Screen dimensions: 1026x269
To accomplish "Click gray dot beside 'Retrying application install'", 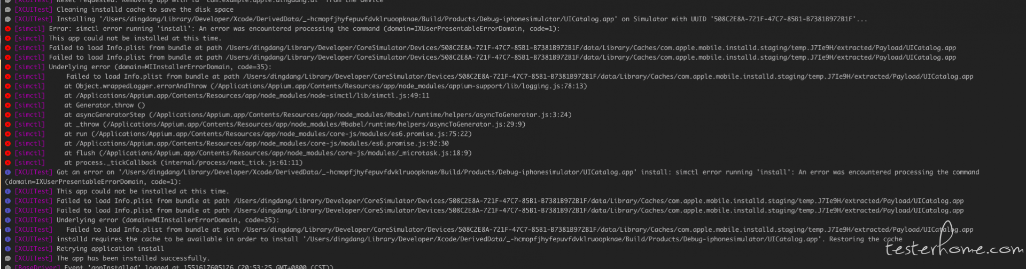I will (7, 249).
